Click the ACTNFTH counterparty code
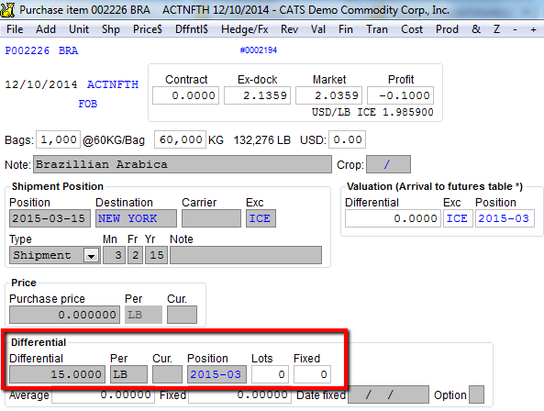The height and width of the screenshot is (411, 544). (113, 84)
